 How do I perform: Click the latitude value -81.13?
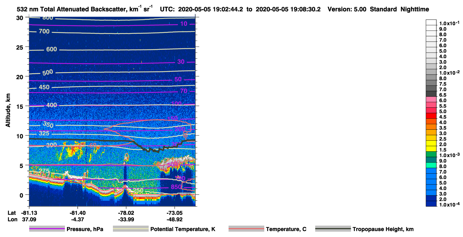[29, 212]
